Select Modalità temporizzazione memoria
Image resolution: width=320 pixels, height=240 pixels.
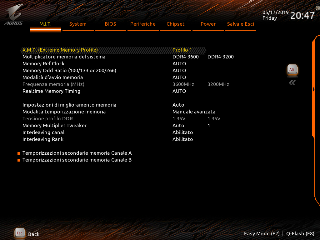point(64,112)
